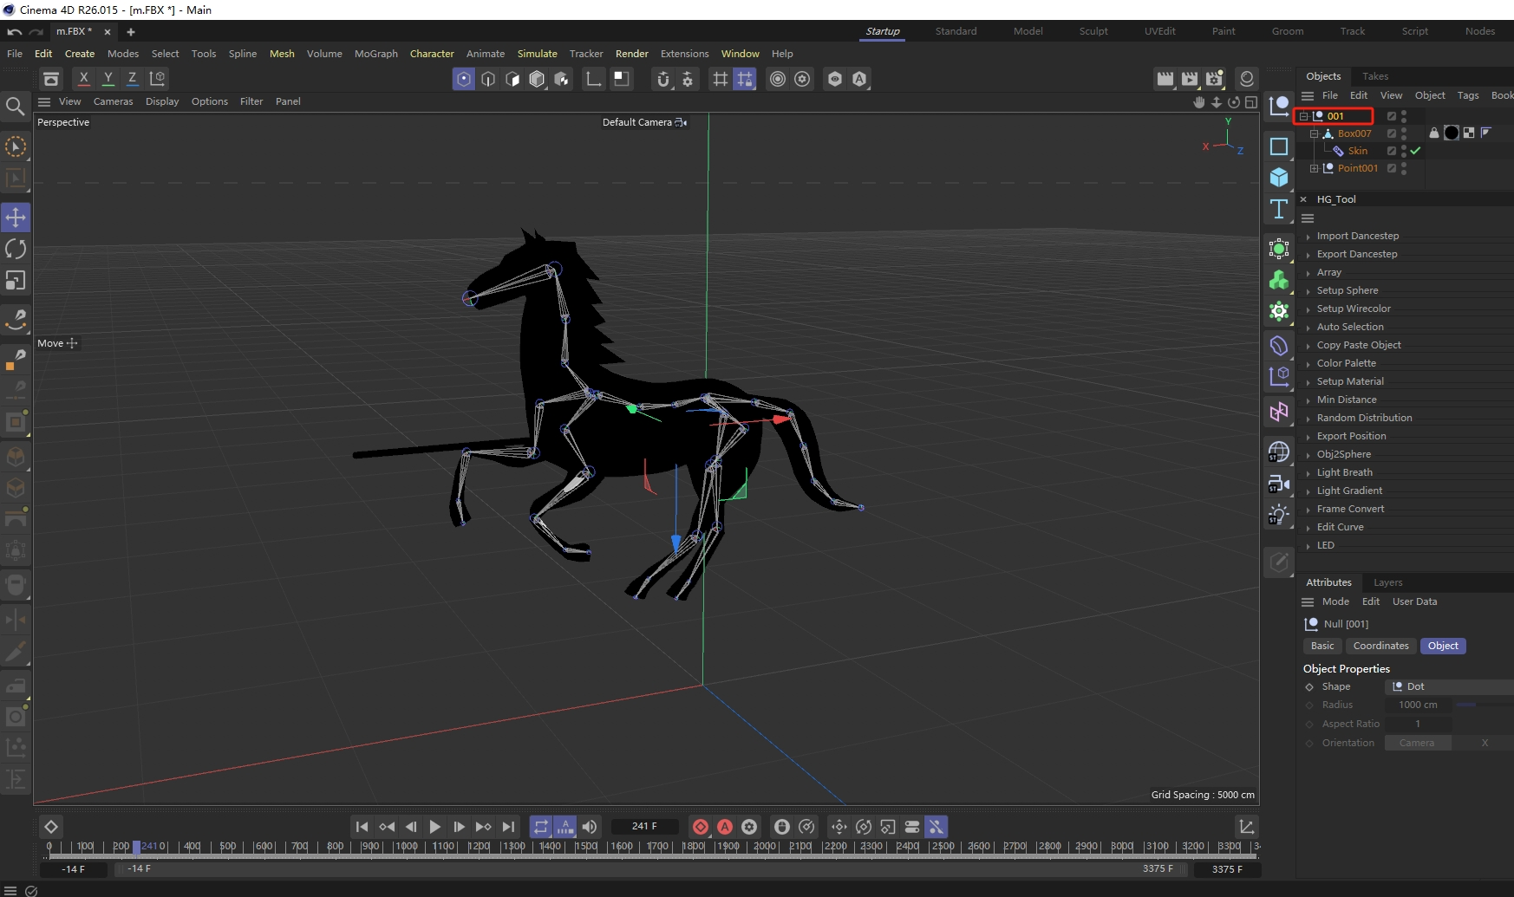The height and width of the screenshot is (897, 1514).
Task: Click the black material tag on Box007
Action: [x=1452, y=133]
